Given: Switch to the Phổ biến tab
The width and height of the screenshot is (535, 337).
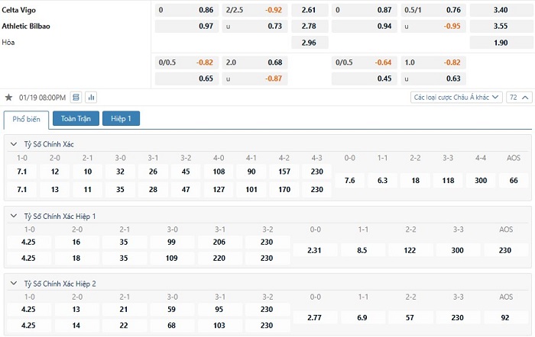Looking at the screenshot, I should 26,120.
